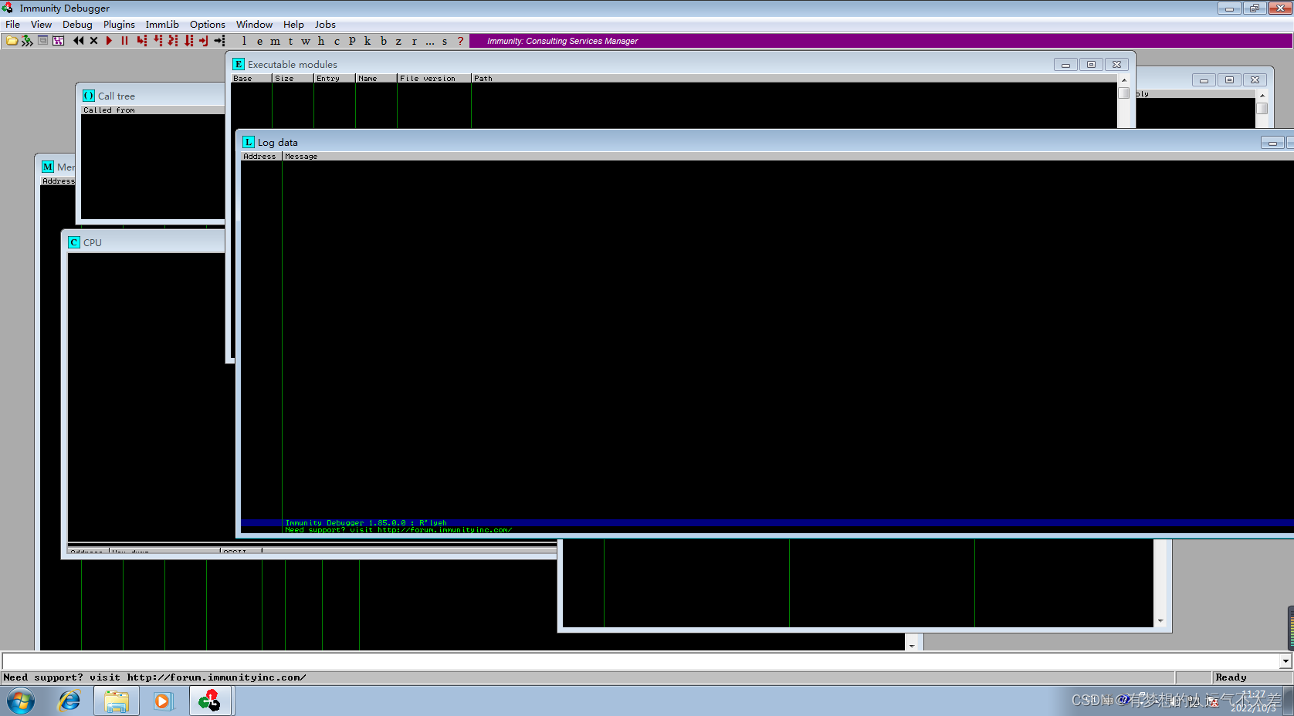Show Patches with 'P' toolbar button
Screen dimensions: 1294x716
click(x=352, y=41)
